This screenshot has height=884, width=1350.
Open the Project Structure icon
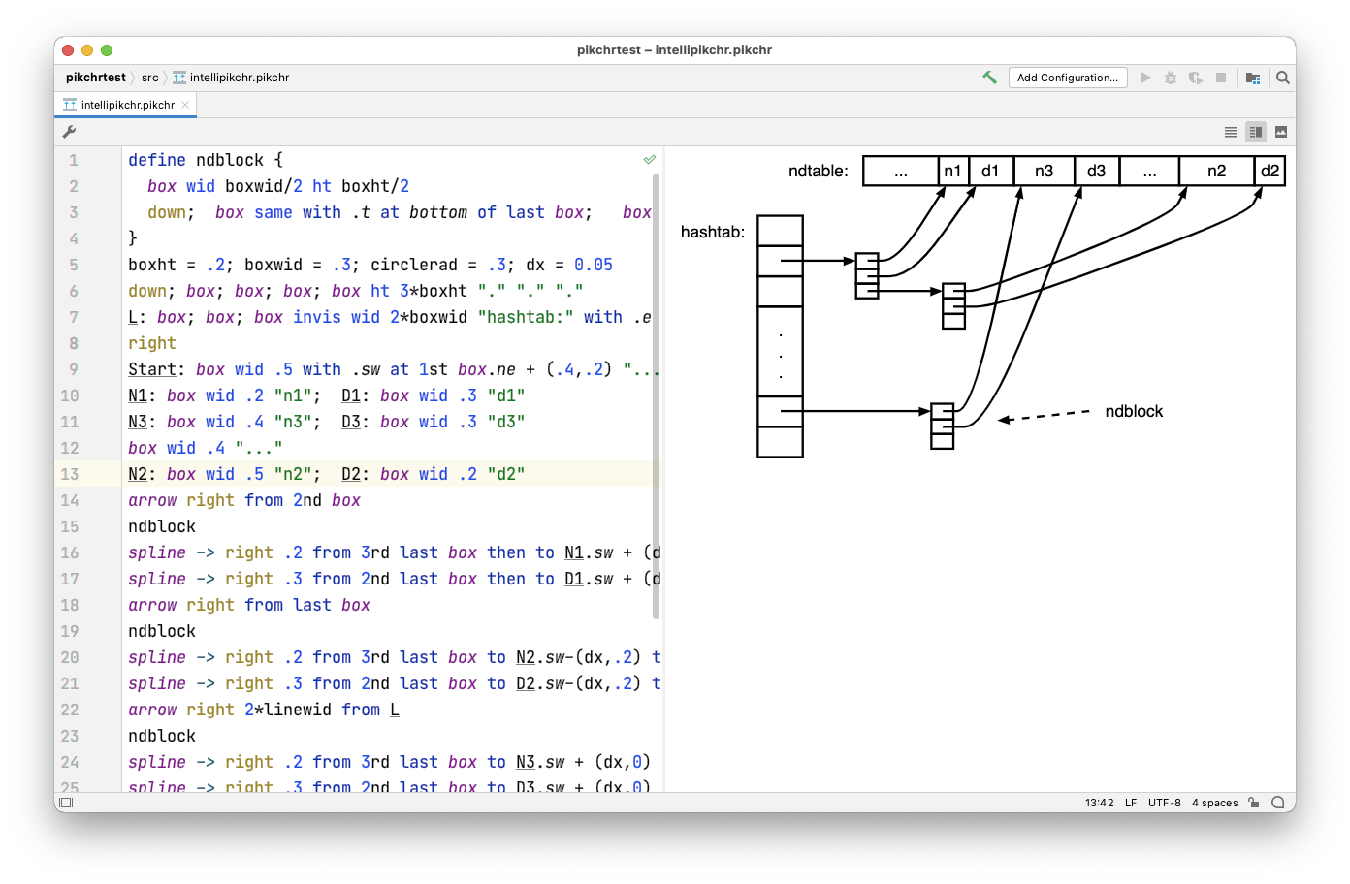(x=1253, y=78)
